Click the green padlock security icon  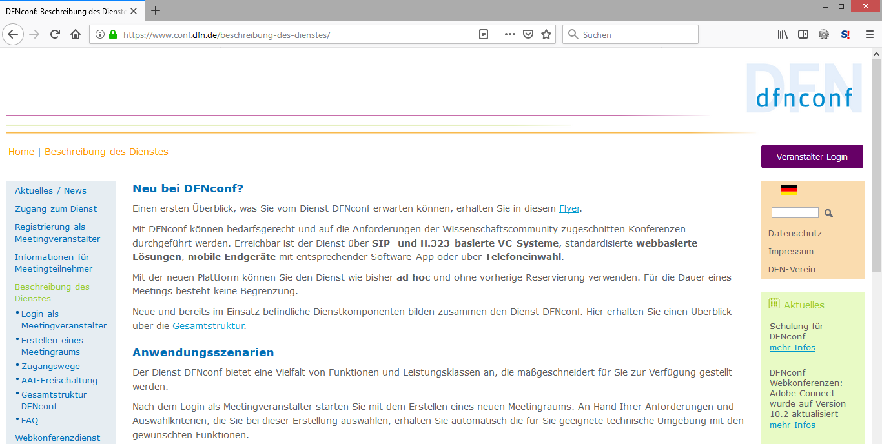click(113, 35)
